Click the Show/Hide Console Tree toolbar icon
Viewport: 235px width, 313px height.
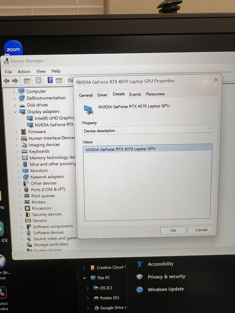(27, 81)
